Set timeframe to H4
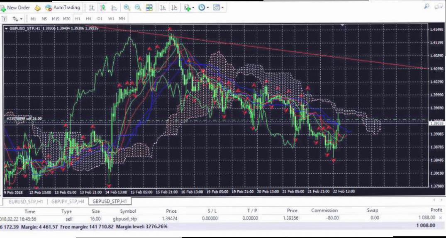Viewport: 446px width, 238px height. pos(88,19)
